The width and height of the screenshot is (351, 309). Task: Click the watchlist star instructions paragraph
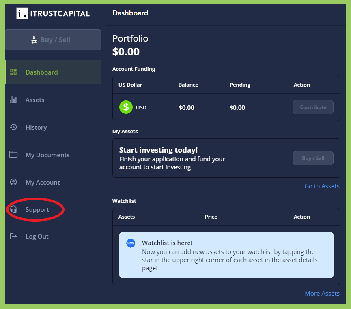tap(230, 260)
